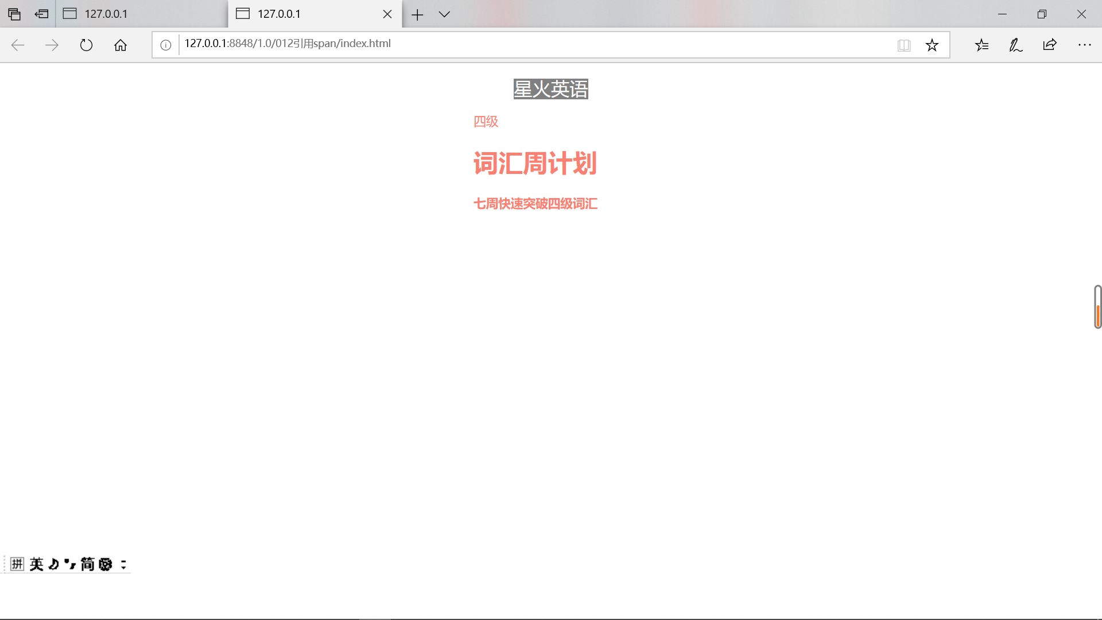Open the reading view book icon
The width and height of the screenshot is (1102, 620).
tap(904, 45)
